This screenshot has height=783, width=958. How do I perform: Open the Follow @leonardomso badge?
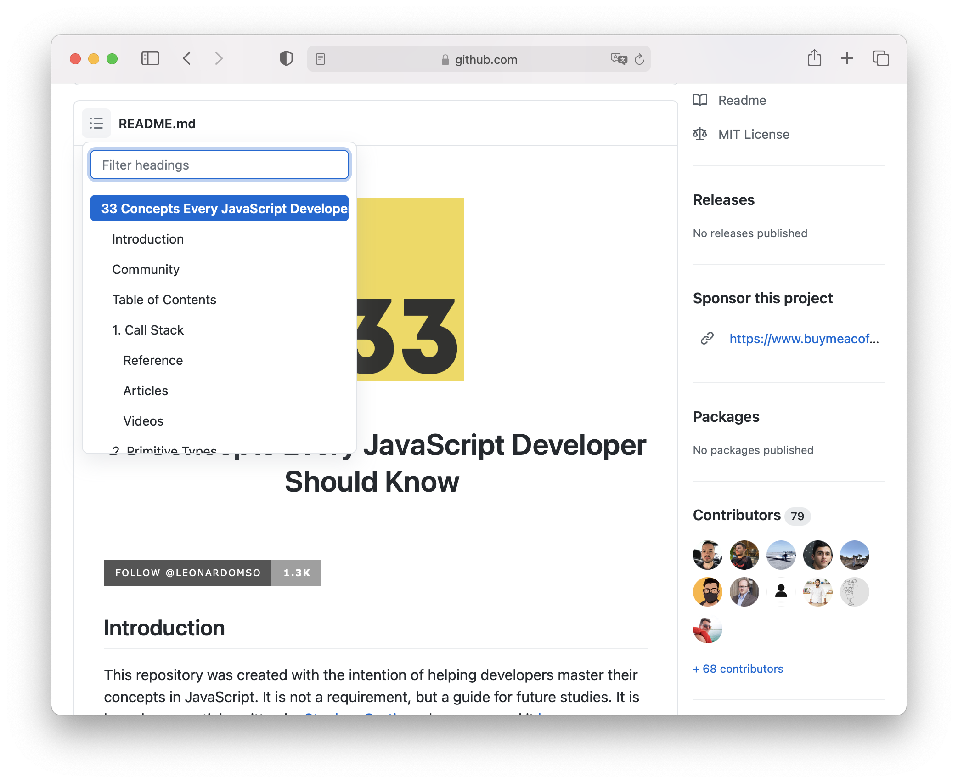click(x=187, y=573)
